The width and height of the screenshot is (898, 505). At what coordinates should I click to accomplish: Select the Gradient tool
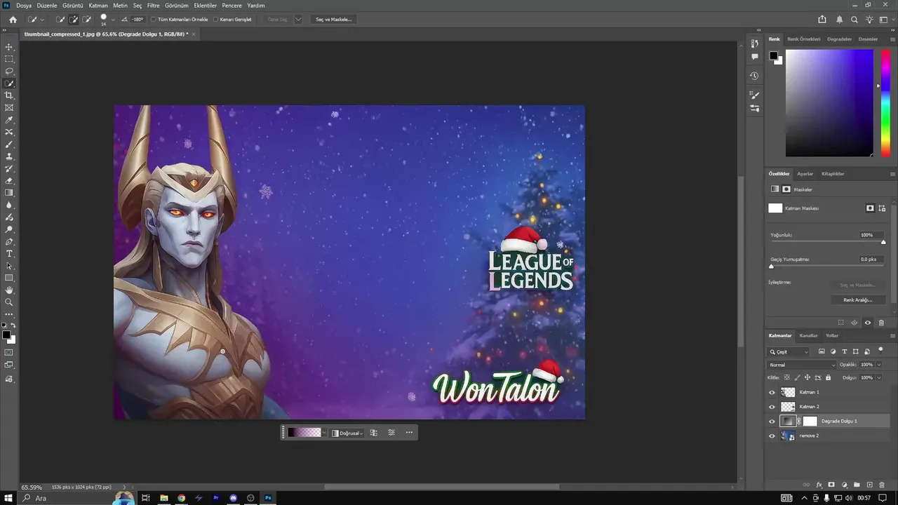pos(9,193)
